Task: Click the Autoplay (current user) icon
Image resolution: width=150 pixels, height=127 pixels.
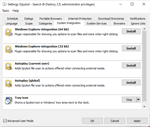Action: click(x=9, y=66)
